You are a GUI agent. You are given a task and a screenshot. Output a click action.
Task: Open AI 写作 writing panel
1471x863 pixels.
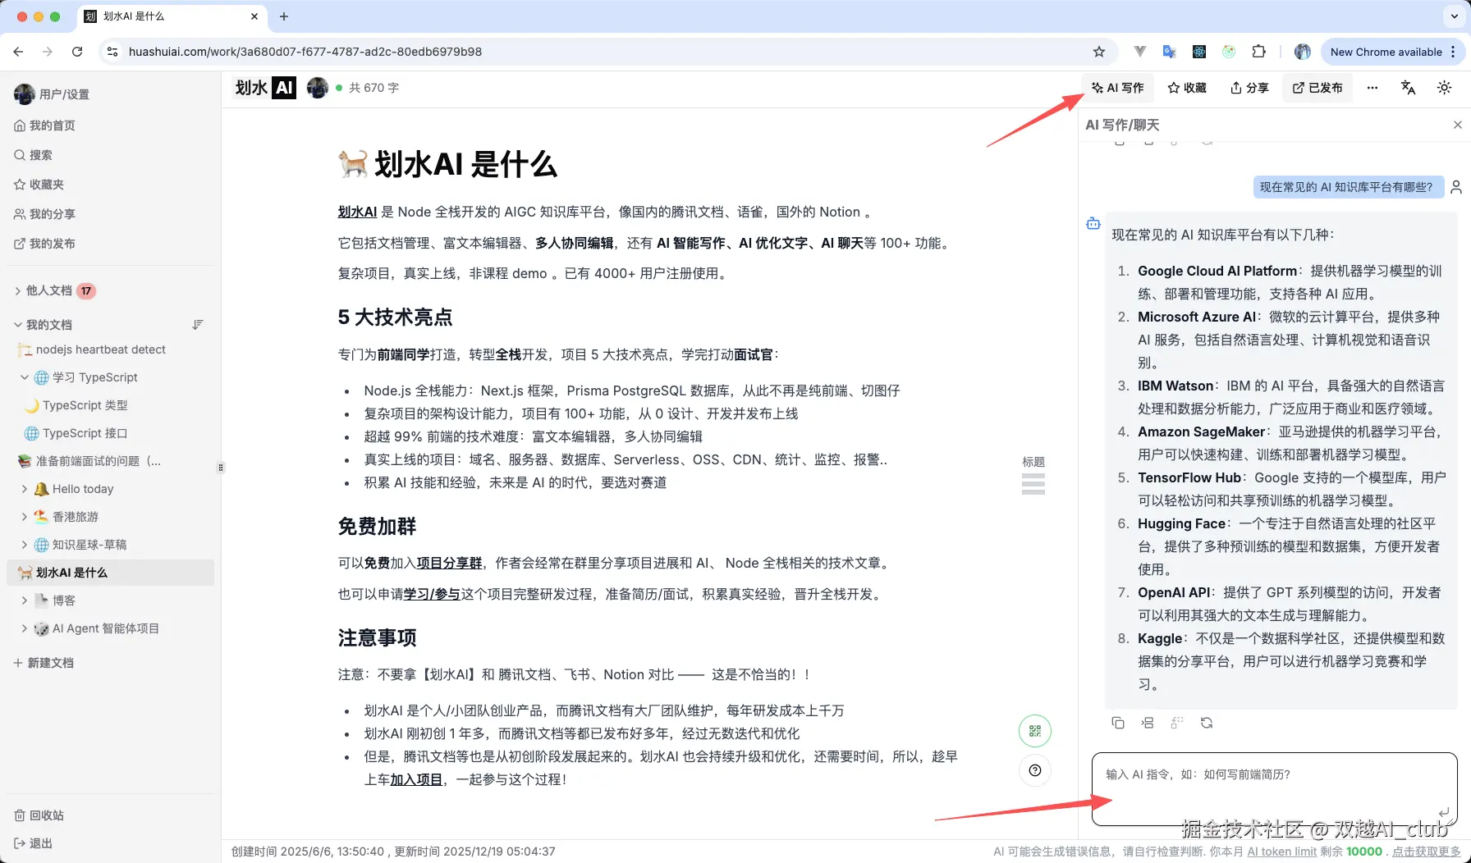[x=1117, y=88]
